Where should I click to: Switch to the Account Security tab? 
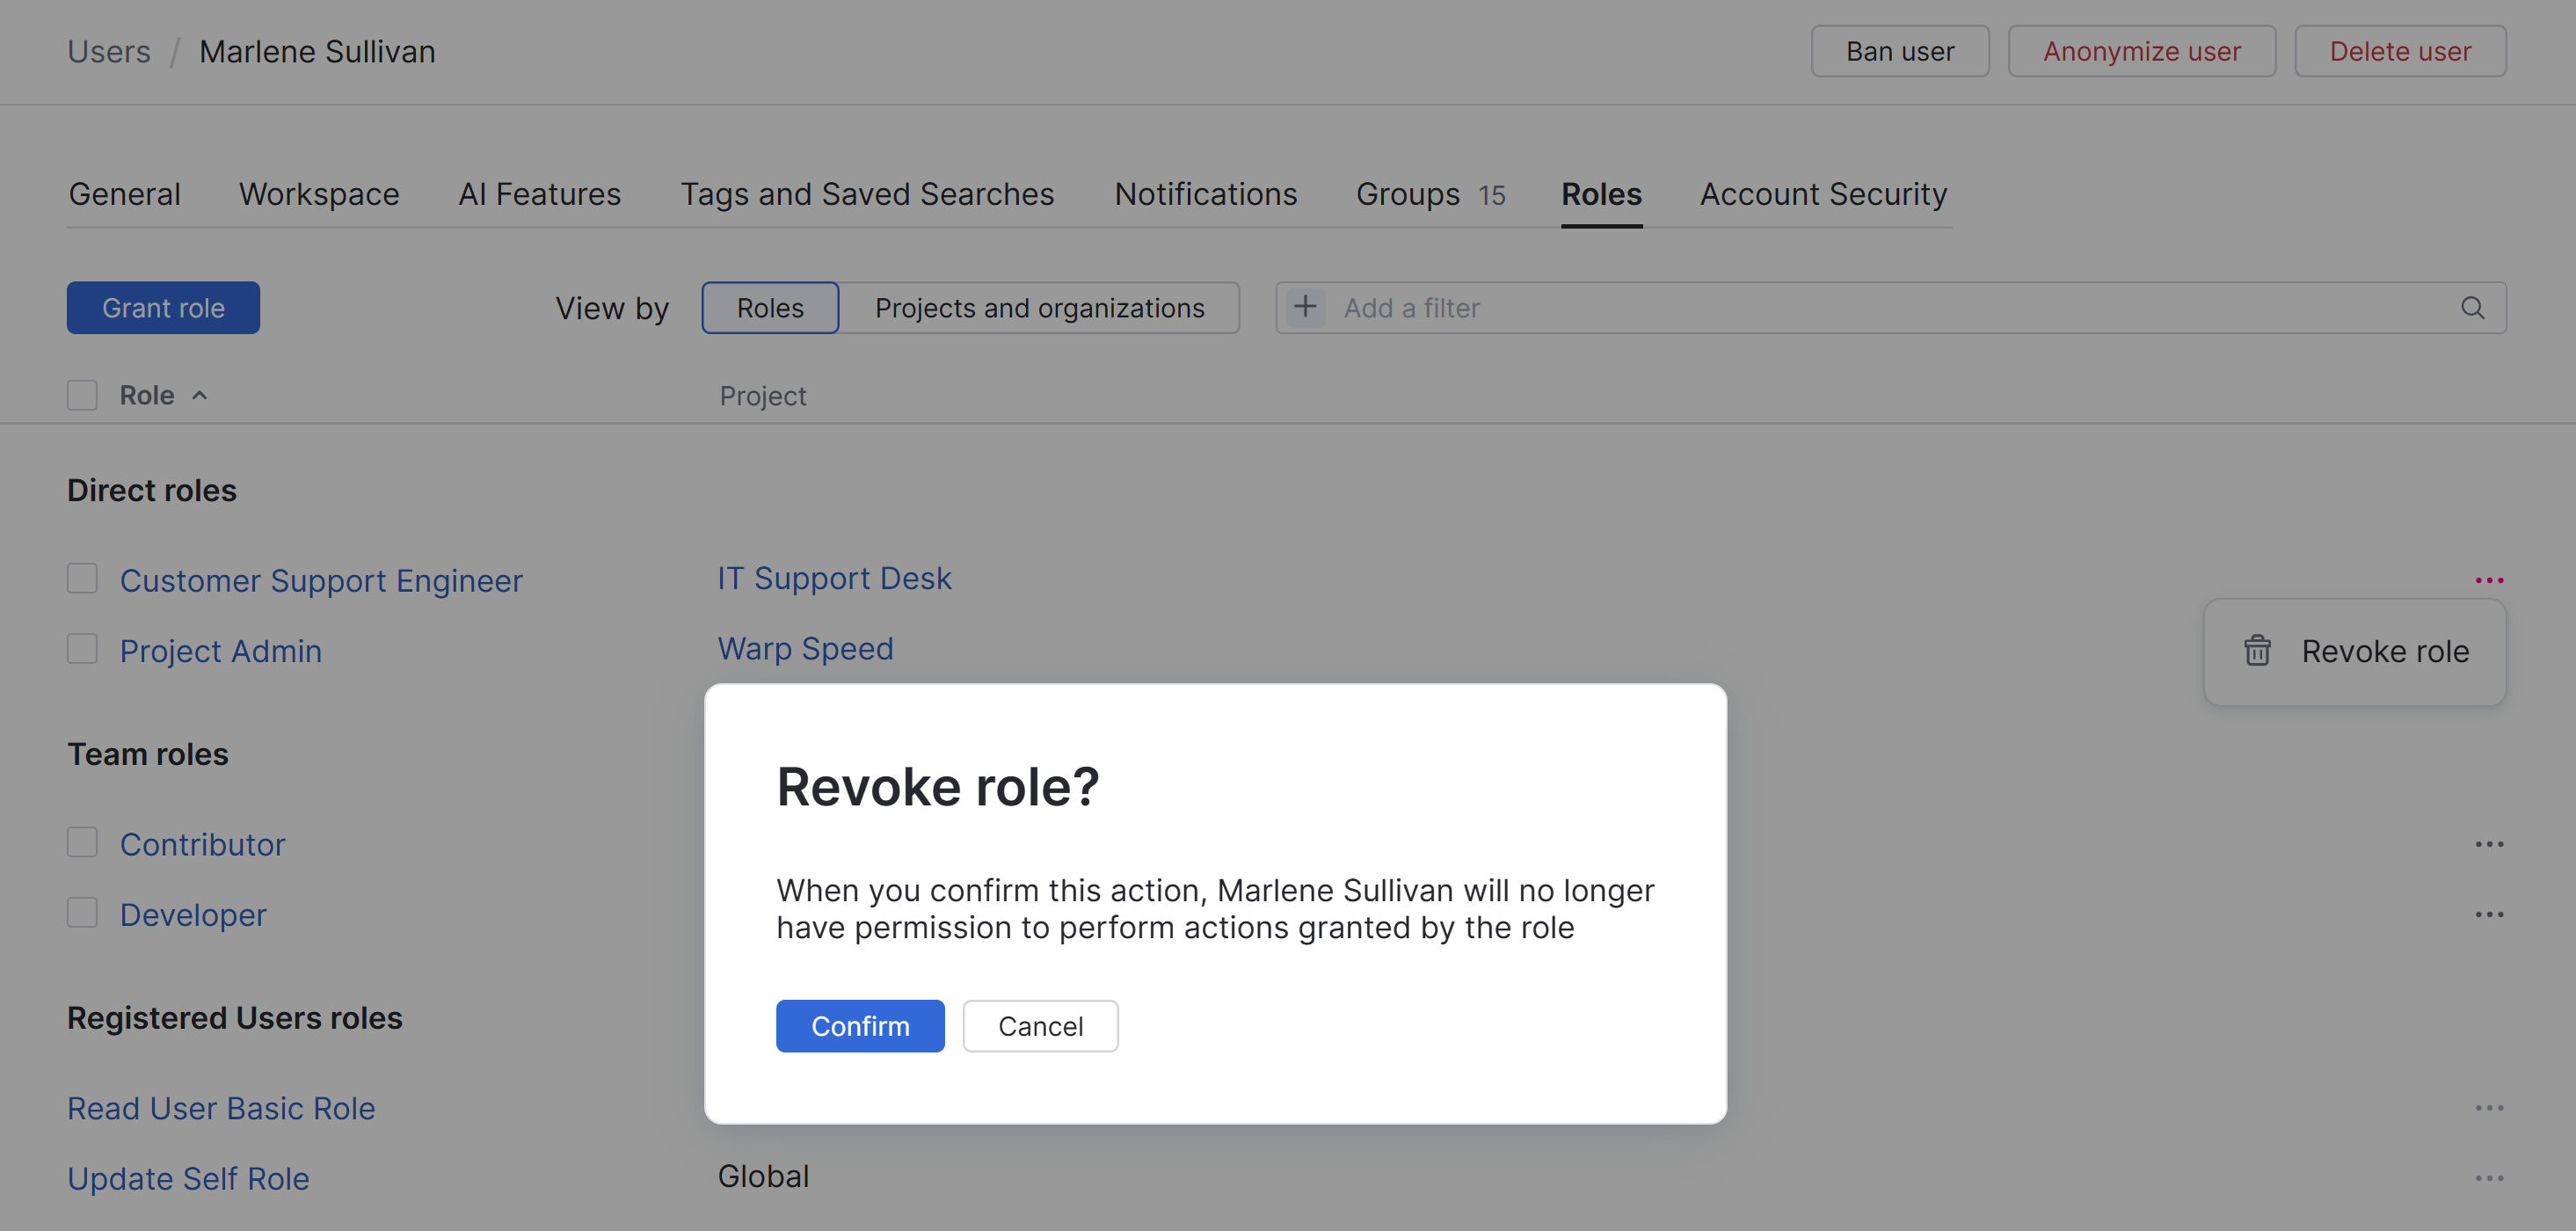(x=1823, y=194)
